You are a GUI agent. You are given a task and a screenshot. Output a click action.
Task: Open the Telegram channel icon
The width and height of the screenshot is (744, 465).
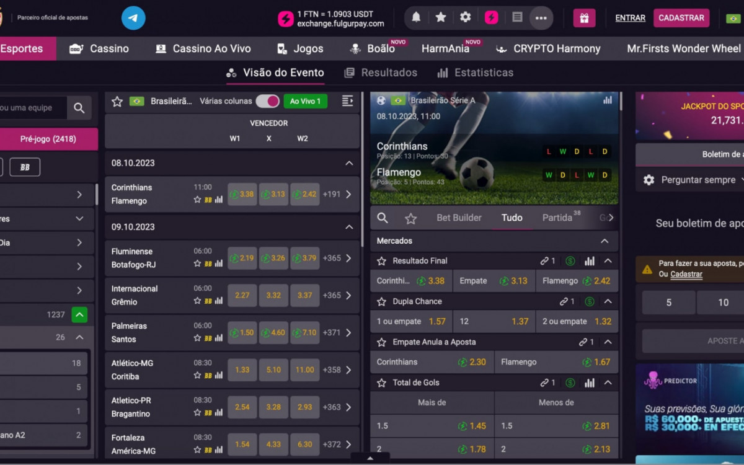(133, 18)
